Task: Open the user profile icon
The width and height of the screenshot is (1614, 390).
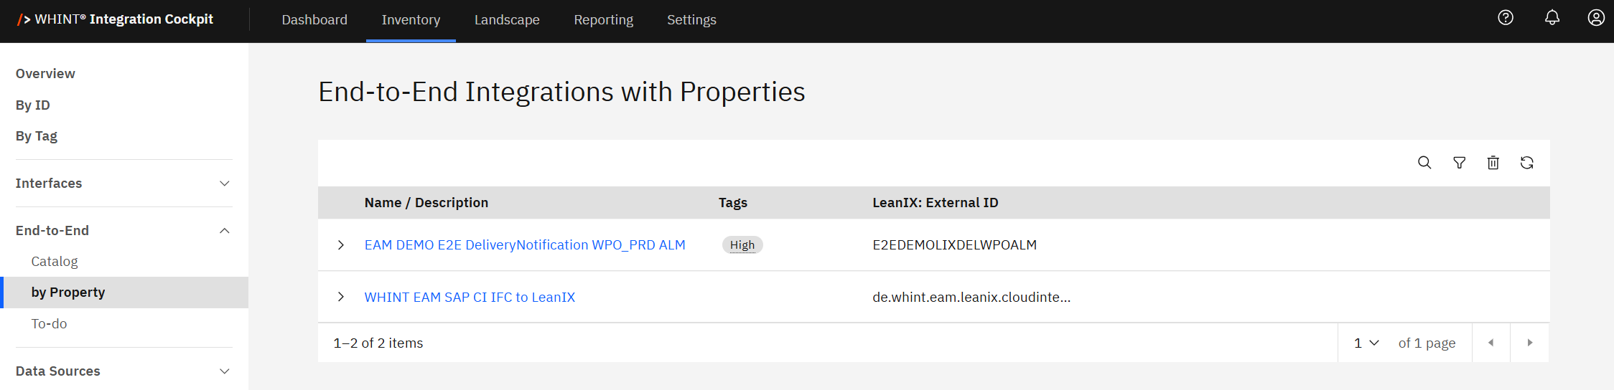Action: point(1596,18)
